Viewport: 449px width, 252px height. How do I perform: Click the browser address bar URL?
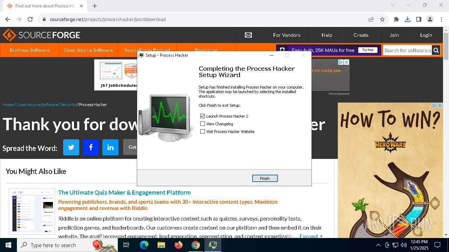[108, 19]
